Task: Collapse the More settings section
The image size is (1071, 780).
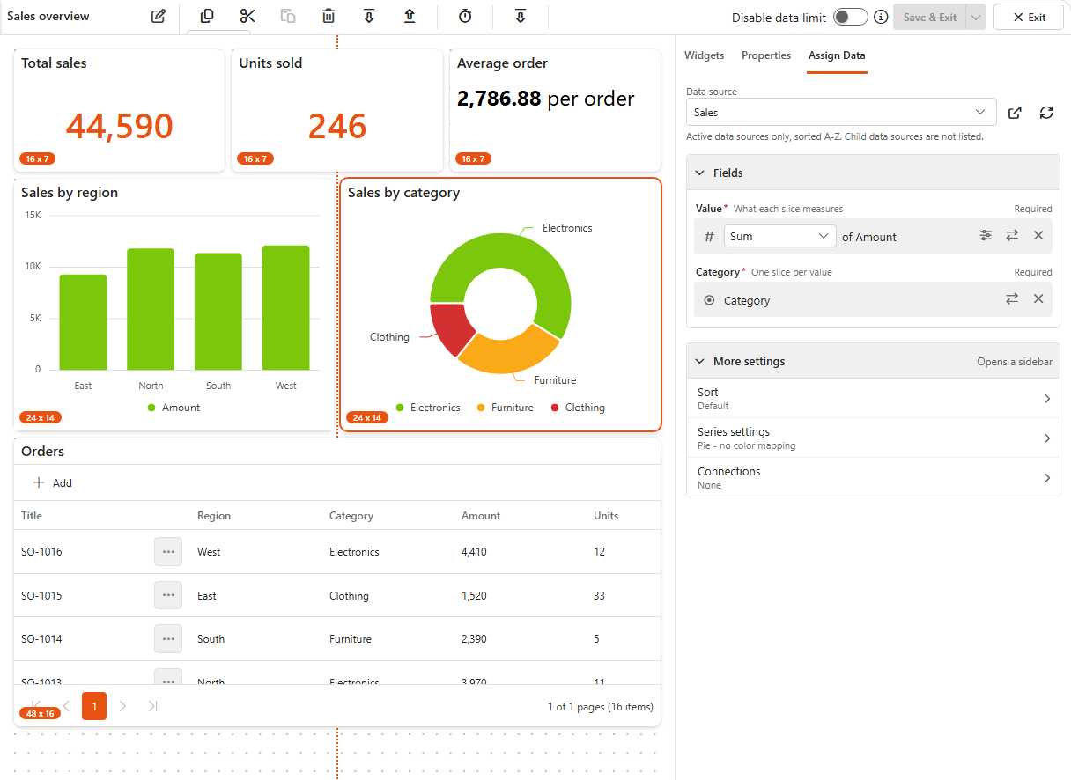Action: [x=873, y=361]
